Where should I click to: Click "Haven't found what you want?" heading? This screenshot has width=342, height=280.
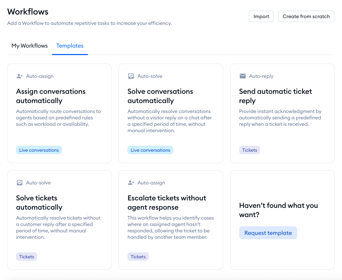278,210
